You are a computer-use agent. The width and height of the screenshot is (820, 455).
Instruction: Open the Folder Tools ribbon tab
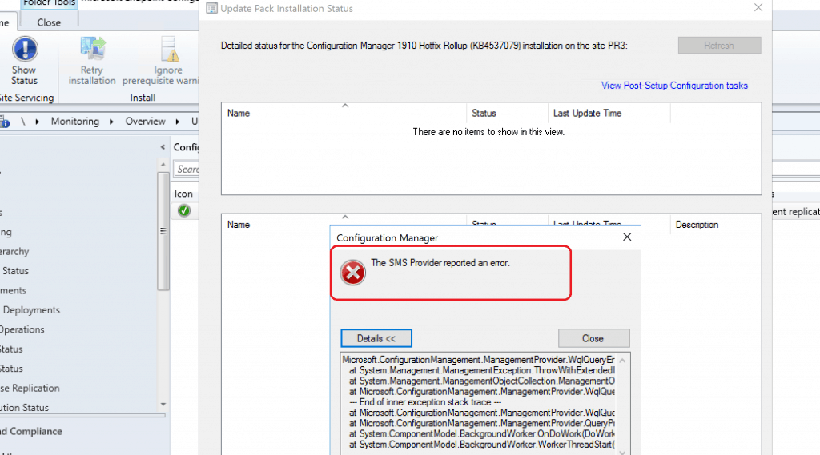pyautogui.click(x=48, y=3)
